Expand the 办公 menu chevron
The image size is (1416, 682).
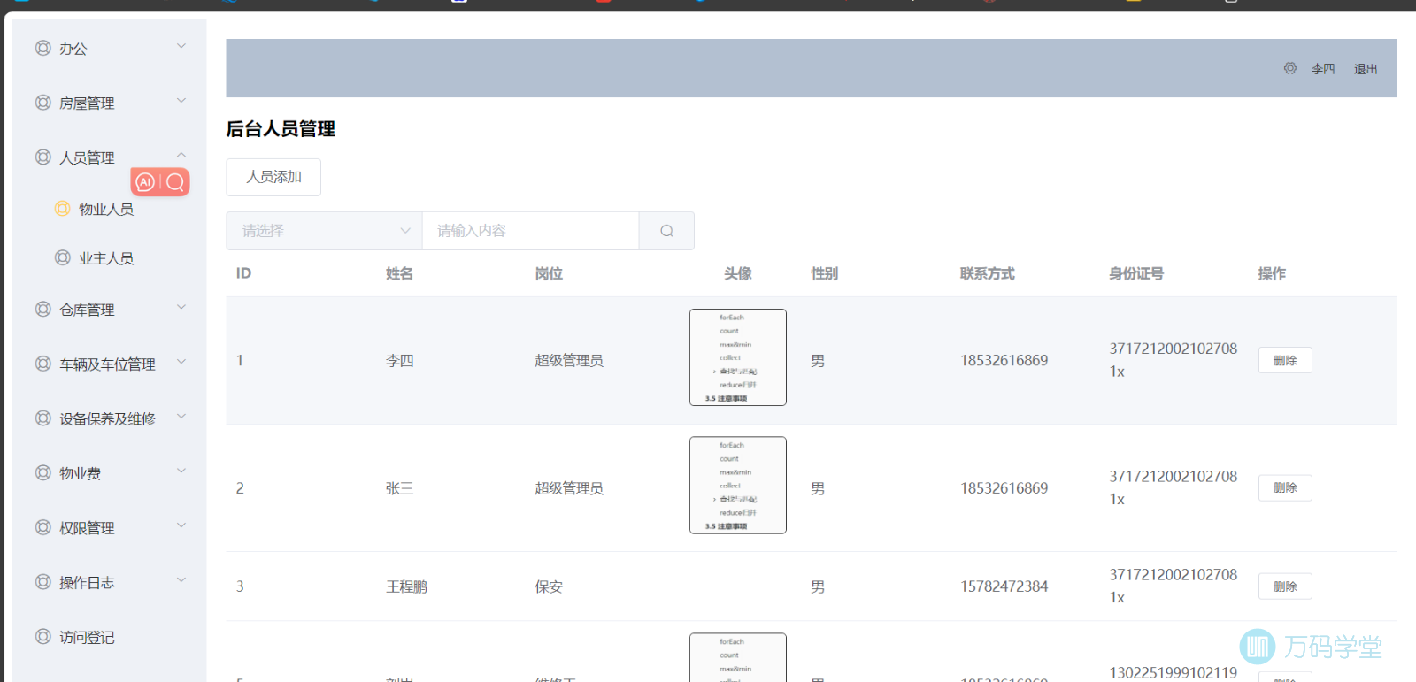(x=181, y=46)
